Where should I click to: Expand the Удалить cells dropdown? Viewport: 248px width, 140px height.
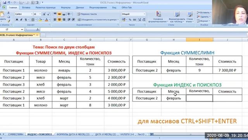coord(210,17)
